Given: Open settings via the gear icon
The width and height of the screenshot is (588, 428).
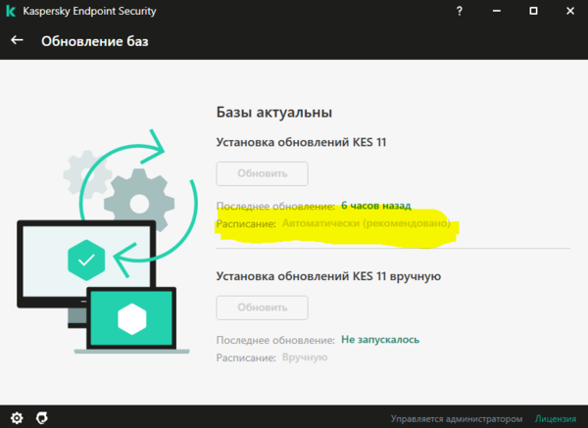Looking at the screenshot, I should 17,417.
